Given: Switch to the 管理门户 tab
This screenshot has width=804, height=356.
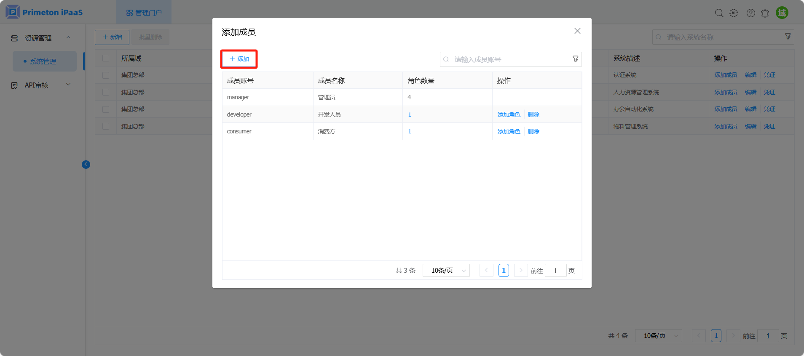Looking at the screenshot, I should click(x=144, y=13).
